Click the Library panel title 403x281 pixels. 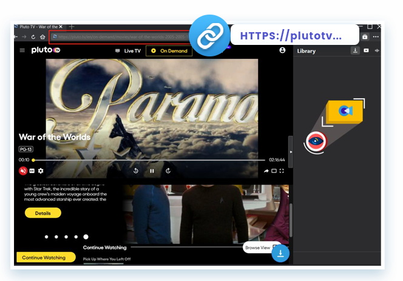pyautogui.click(x=306, y=51)
